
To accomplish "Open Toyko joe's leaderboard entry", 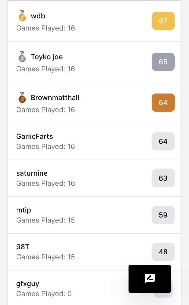I will [x=94, y=62].
